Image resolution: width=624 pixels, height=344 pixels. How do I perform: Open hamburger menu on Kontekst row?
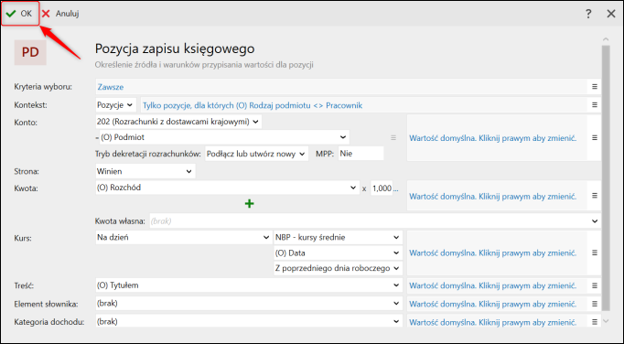(594, 104)
